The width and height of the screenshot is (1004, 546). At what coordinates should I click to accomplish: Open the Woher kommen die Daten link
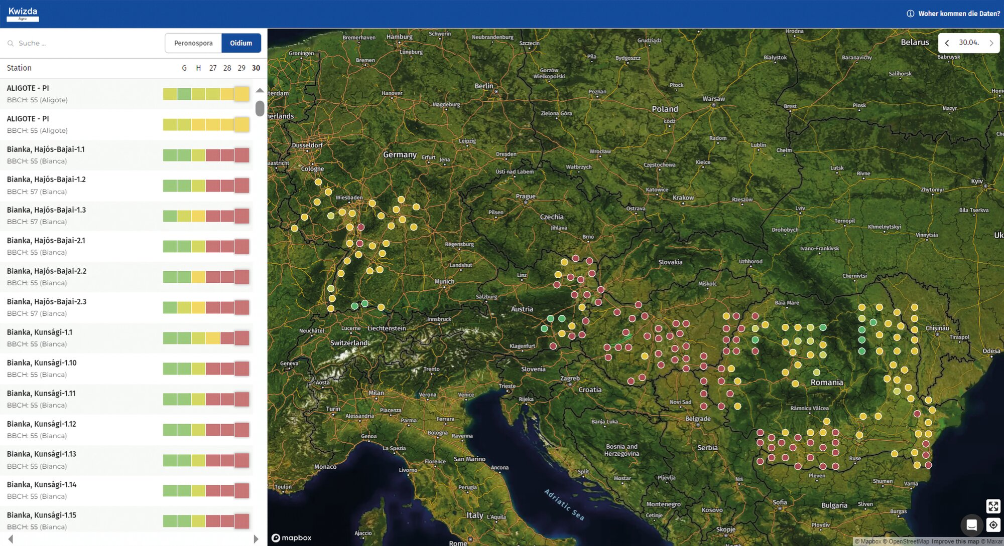pos(959,14)
